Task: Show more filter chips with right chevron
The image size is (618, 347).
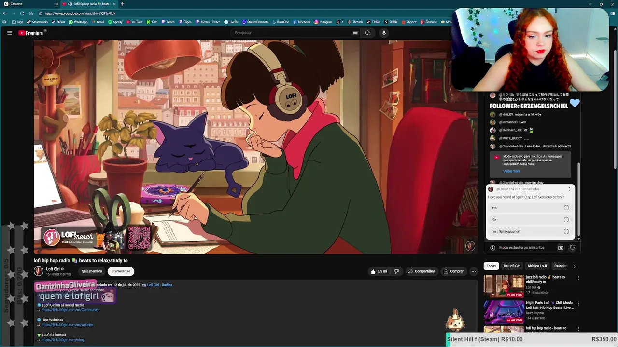Action: [575, 266]
